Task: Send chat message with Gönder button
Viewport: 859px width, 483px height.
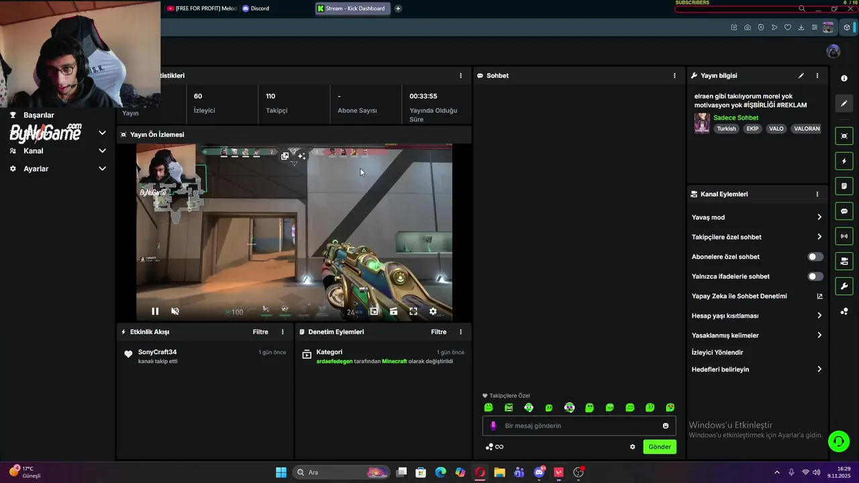Action: pyautogui.click(x=660, y=447)
